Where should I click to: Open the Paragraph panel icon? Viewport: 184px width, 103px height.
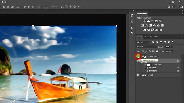[x=132, y=33]
